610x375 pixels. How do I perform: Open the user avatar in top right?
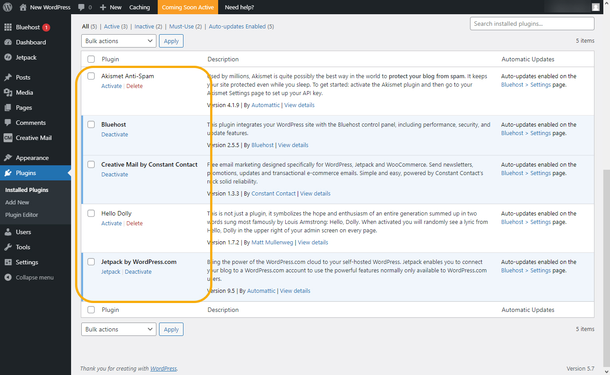596,7
